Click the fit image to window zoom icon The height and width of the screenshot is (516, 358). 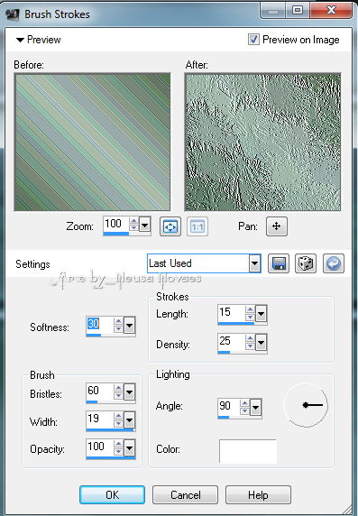point(170,226)
